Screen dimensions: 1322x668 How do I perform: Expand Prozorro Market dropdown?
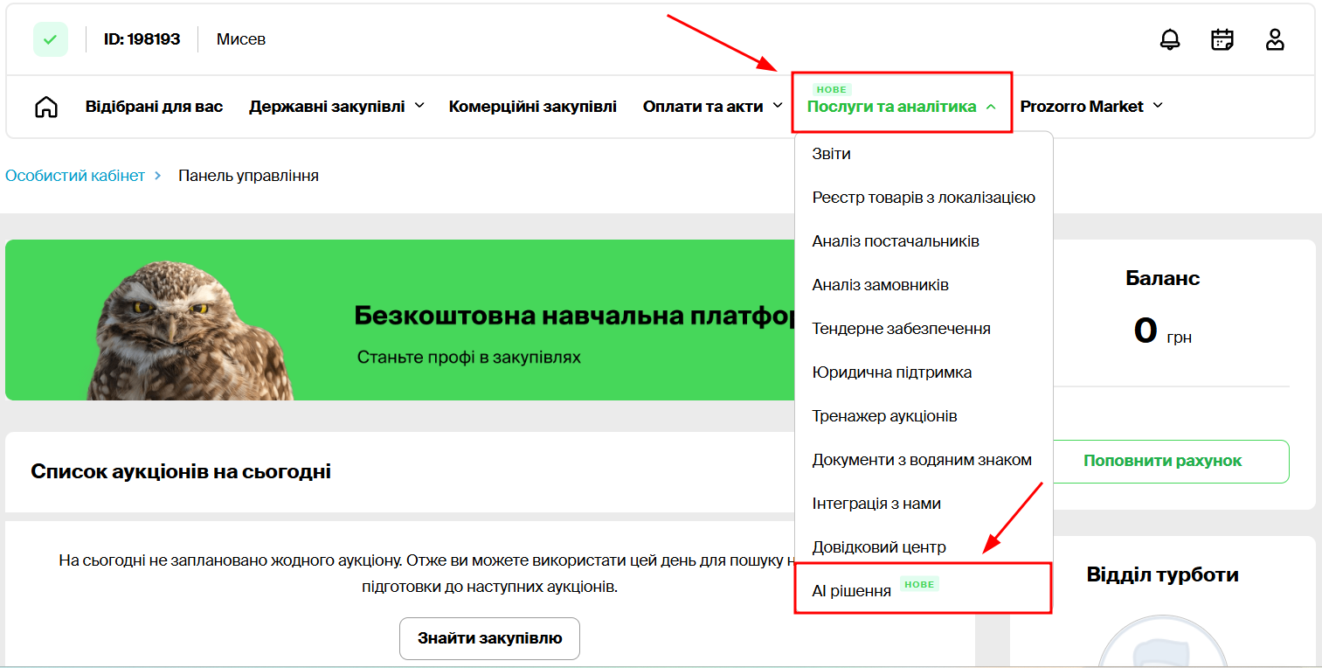[1091, 107]
